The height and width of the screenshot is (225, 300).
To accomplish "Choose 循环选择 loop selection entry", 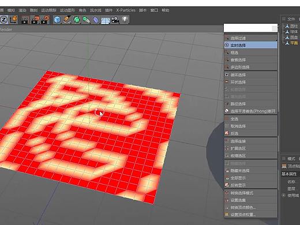I will click(x=251, y=75).
